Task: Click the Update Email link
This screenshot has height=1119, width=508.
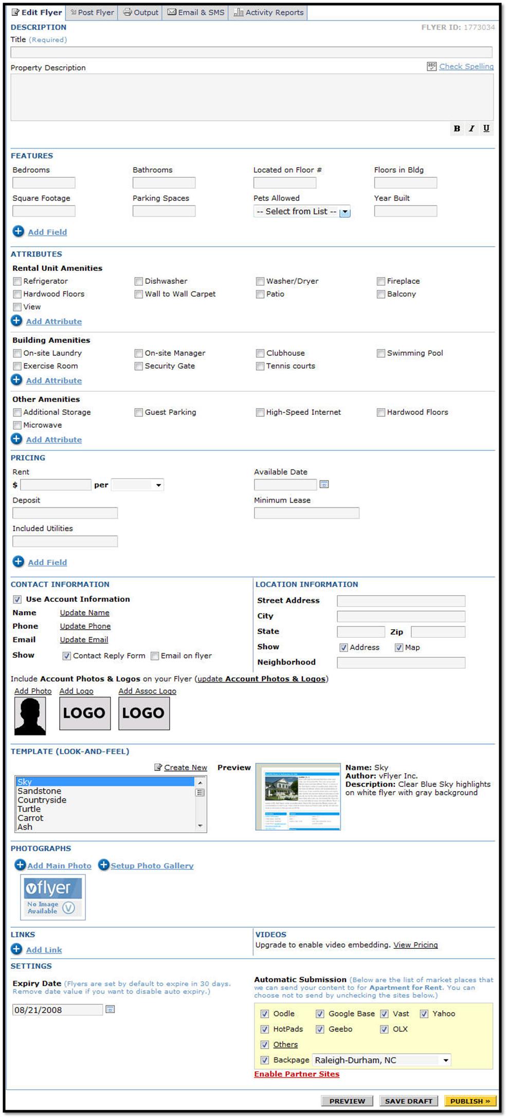Action: (84, 639)
